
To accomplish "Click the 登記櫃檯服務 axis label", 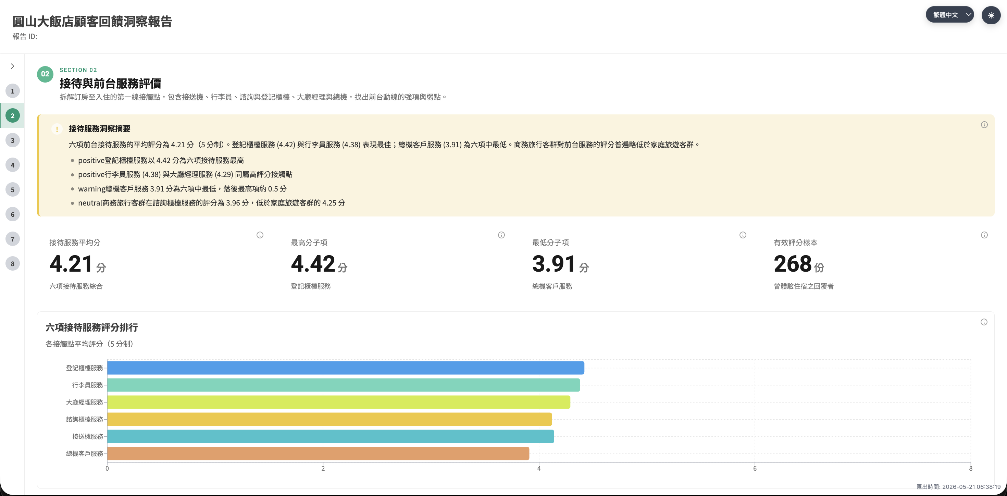I will click(85, 368).
